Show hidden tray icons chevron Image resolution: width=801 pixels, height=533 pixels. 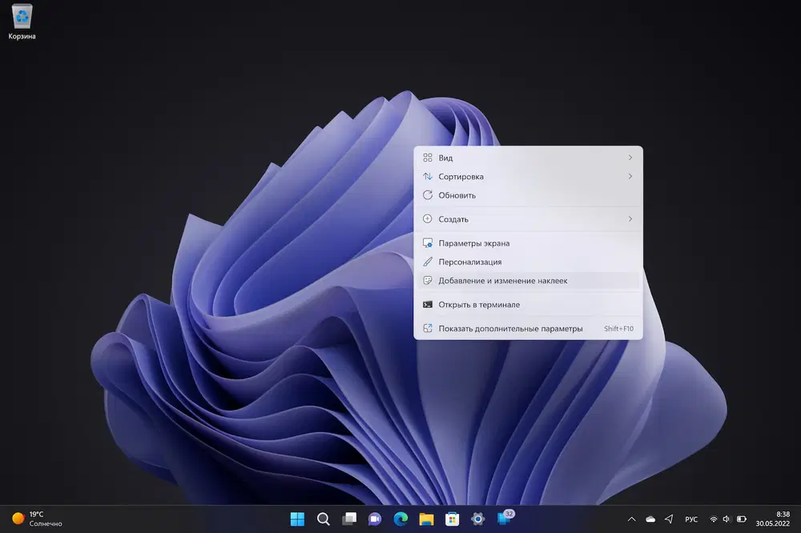point(631,519)
